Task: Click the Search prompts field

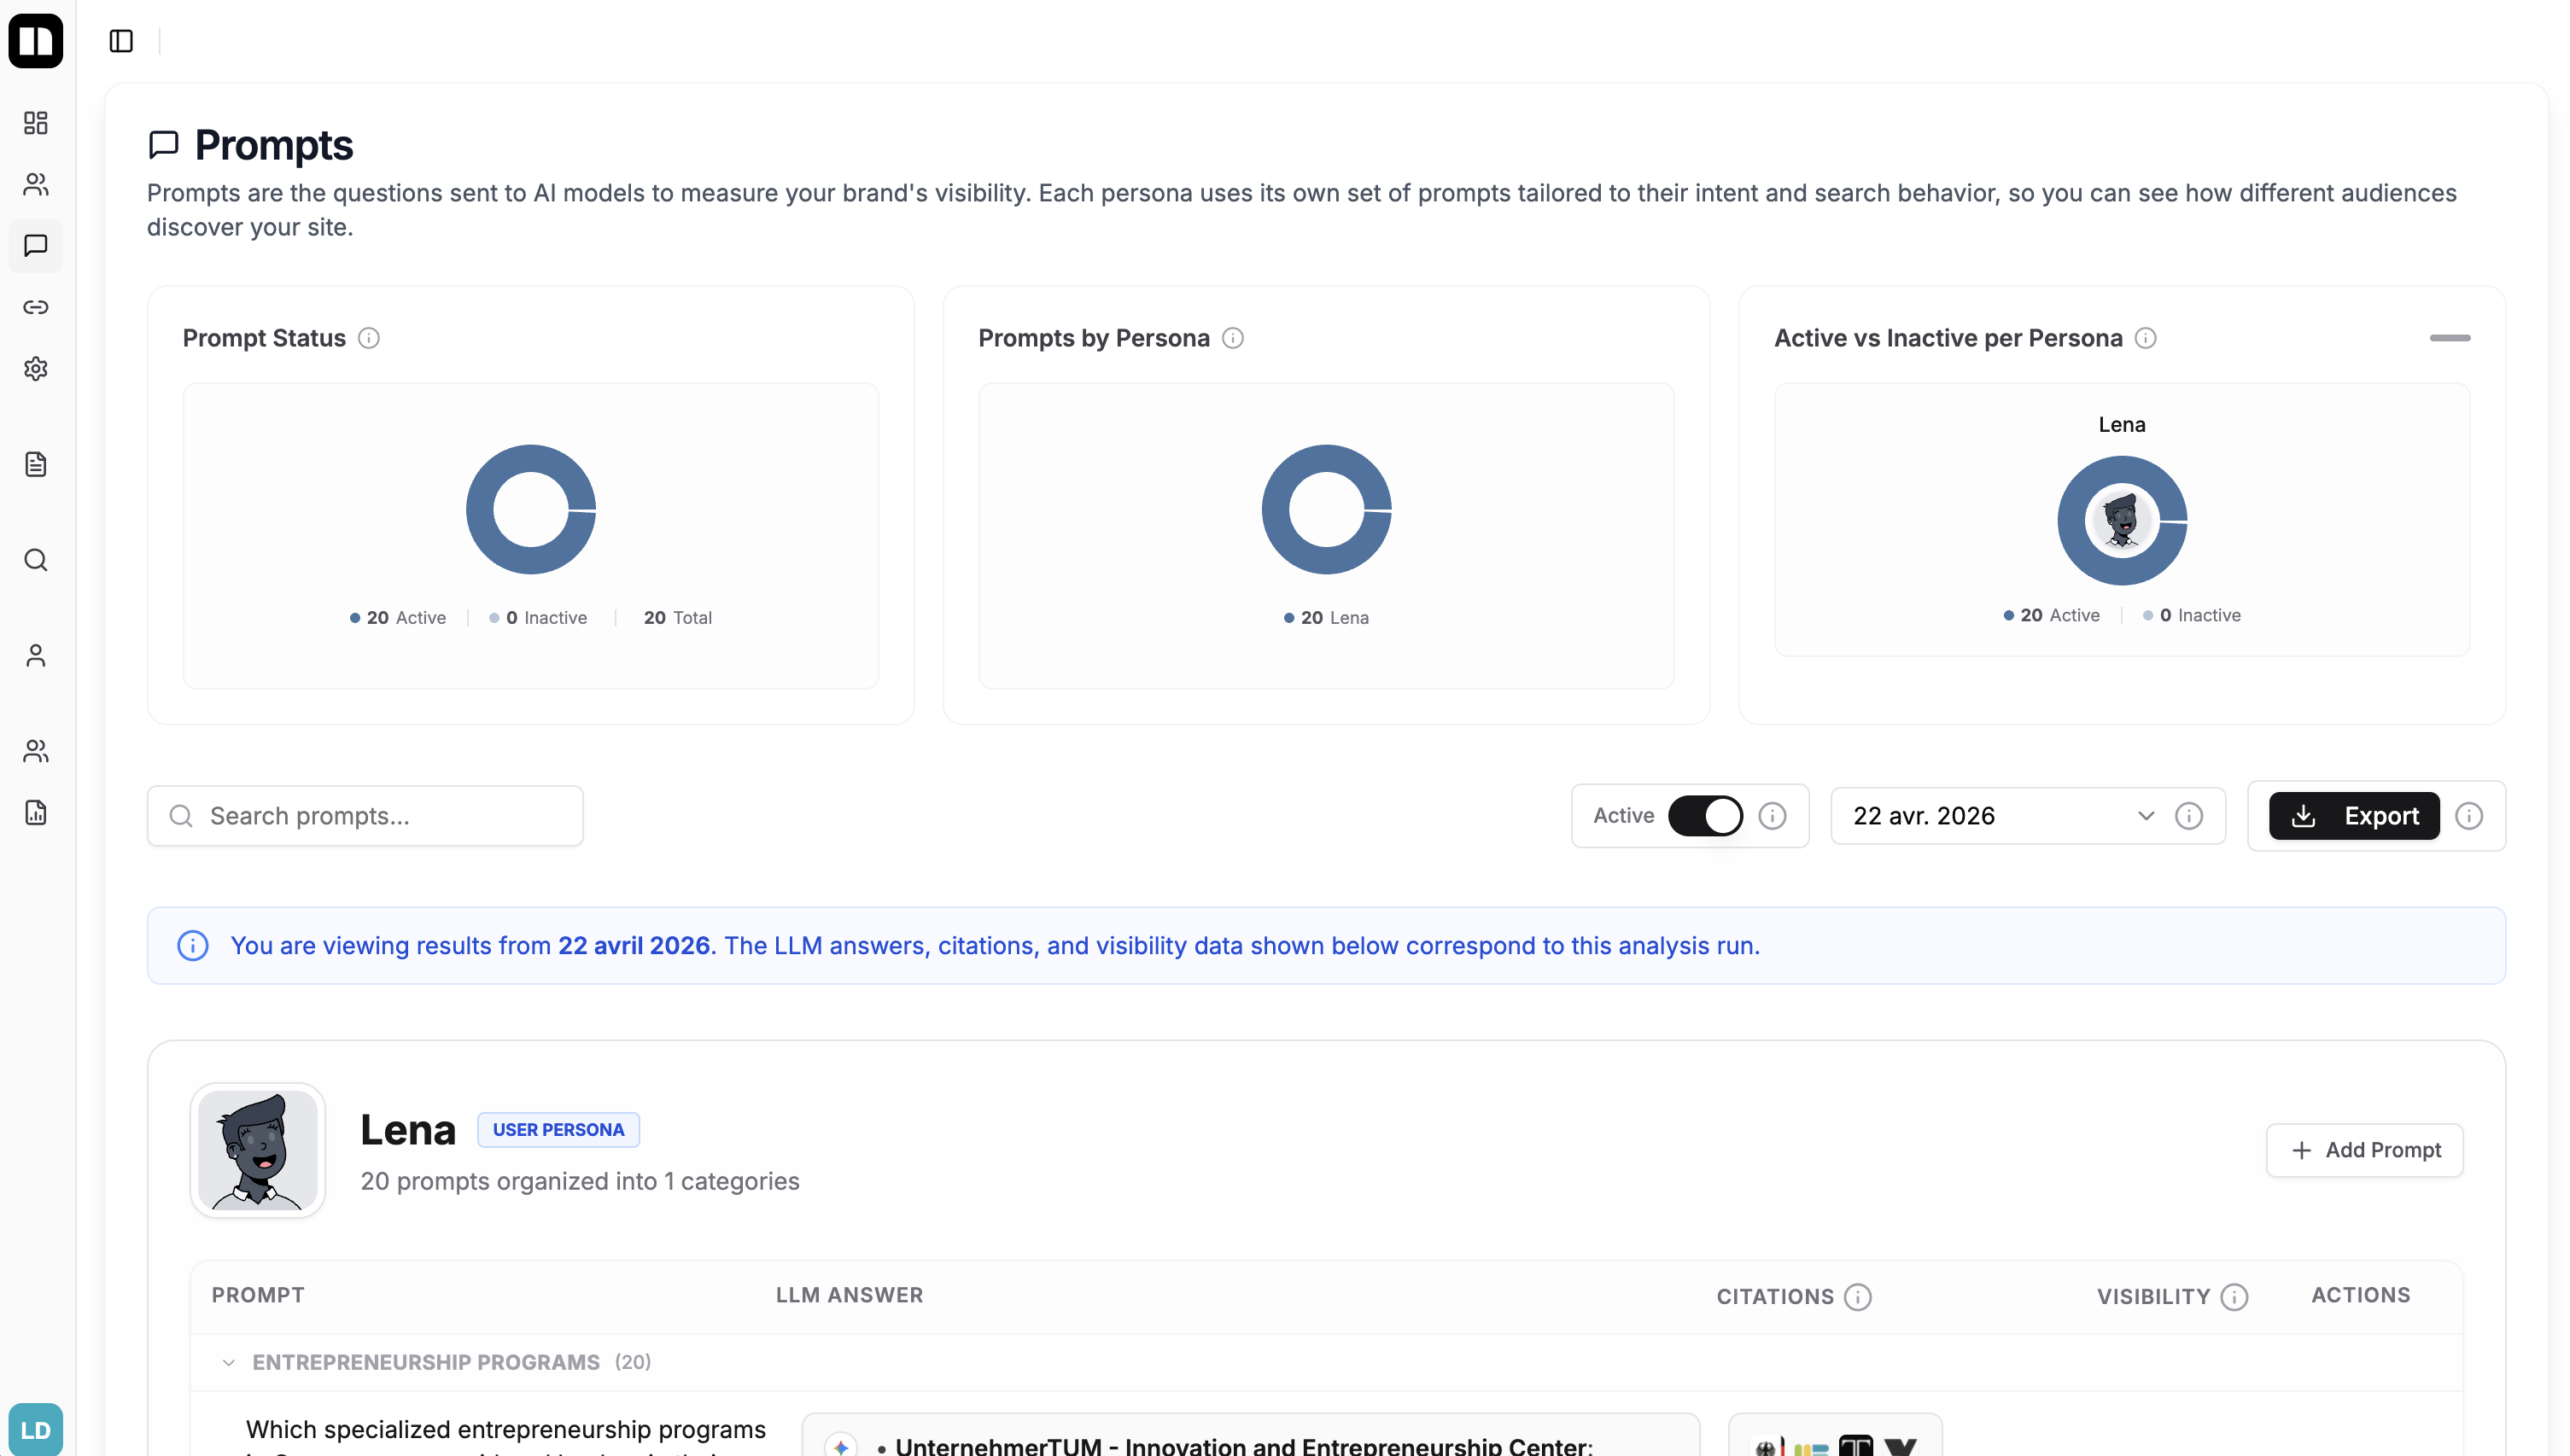Action: point(365,816)
